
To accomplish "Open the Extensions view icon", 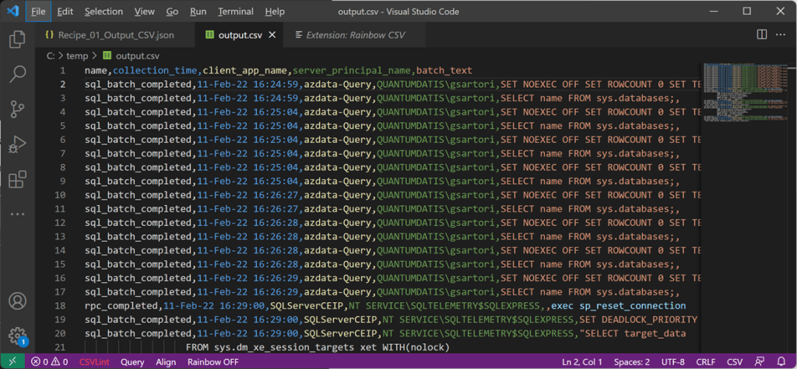I will click(17, 180).
